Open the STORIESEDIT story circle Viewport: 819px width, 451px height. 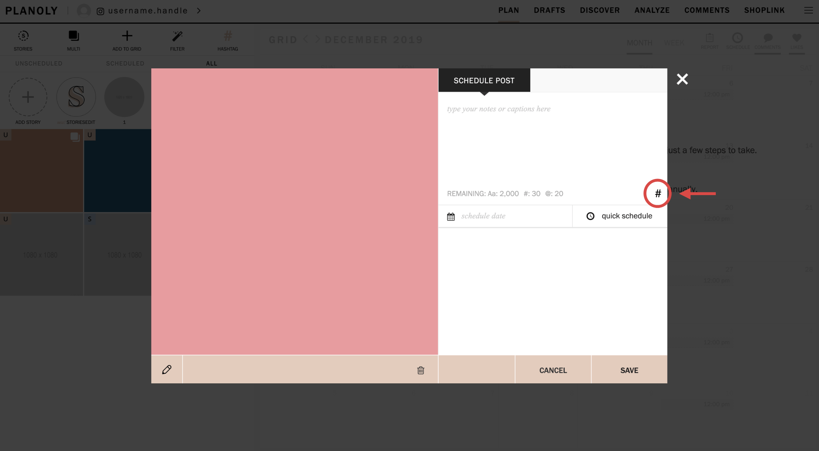76,97
